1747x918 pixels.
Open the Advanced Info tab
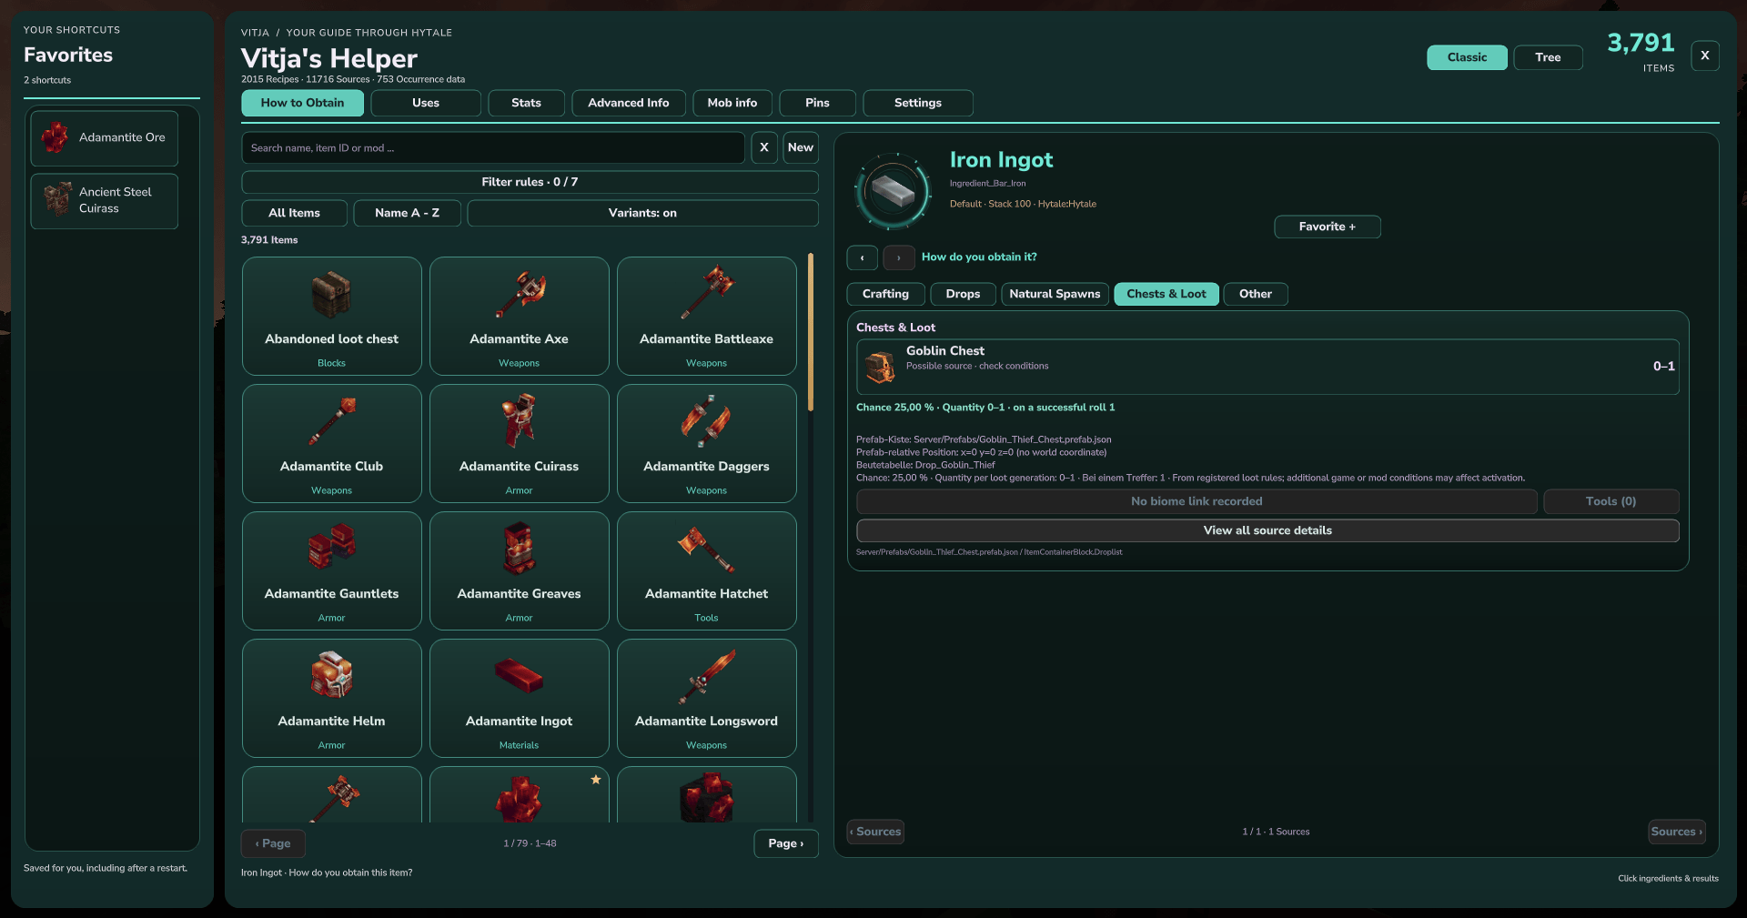click(x=629, y=103)
